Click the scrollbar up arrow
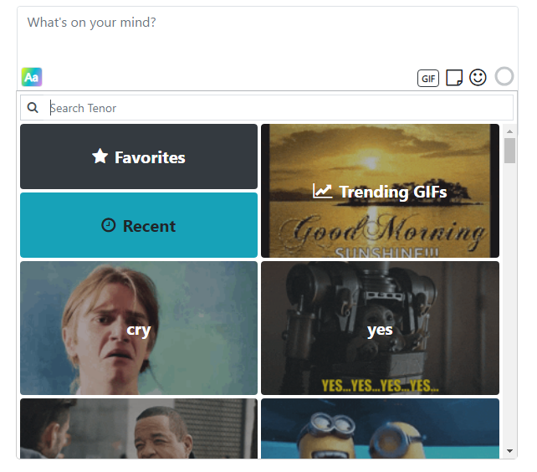This screenshot has width=537, height=472. (509, 131)
